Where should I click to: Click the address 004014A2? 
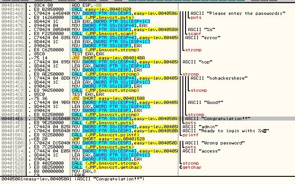[13, 54]
